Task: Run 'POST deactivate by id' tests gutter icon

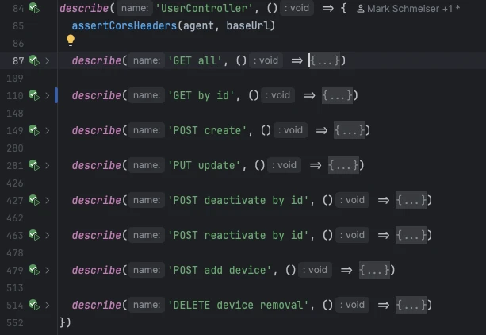Action: point(34,200)
